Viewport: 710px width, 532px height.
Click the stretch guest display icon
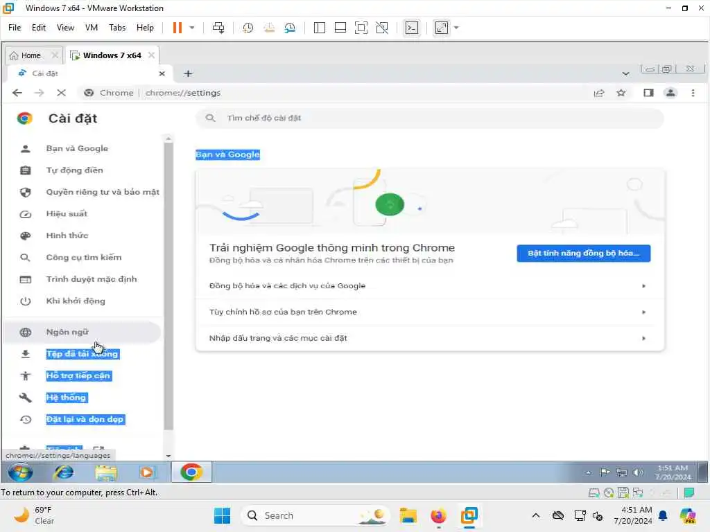point(442,28)
